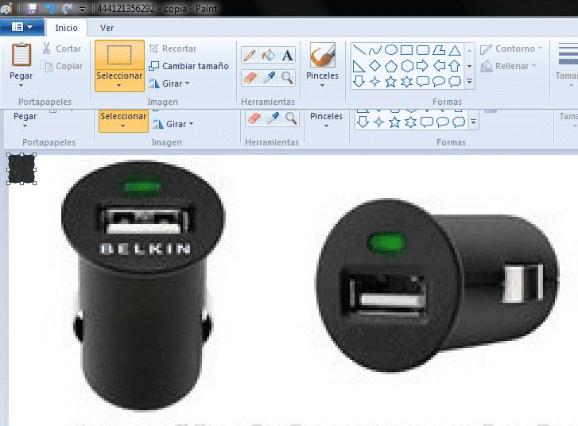578x426 pixels.
Task: Choose the Right arrow shape
Action: 423,66
